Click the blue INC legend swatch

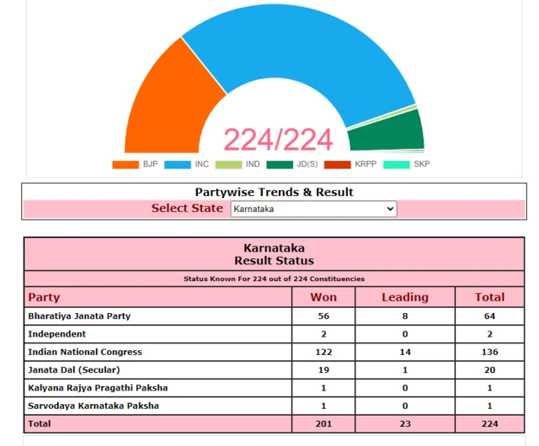(177, 164)
